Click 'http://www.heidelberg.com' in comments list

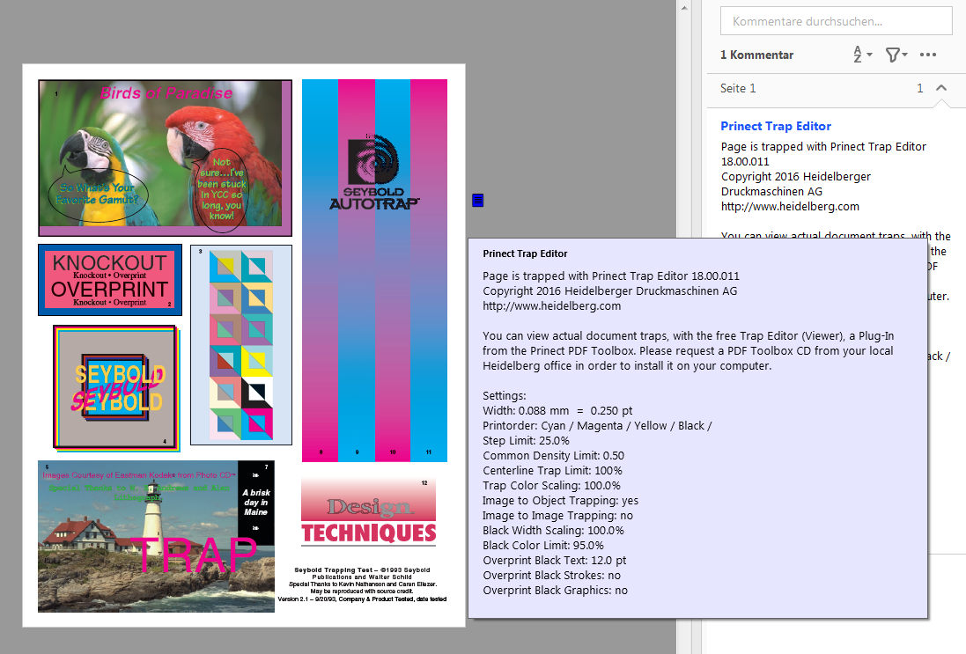click(x=790, y=206)
